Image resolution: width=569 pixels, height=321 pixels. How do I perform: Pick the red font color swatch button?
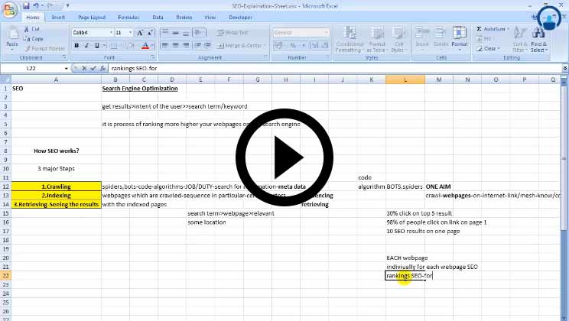point(145,46)
